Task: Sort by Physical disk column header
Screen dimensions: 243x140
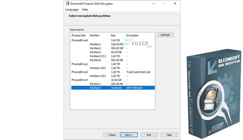Action: [79, 36]
